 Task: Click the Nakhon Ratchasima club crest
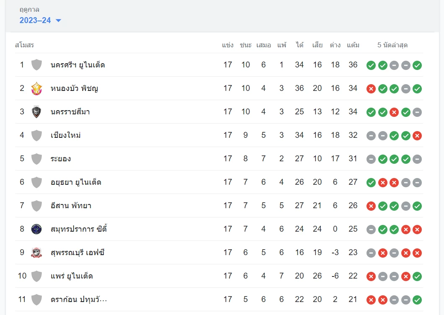click(37, 112)
